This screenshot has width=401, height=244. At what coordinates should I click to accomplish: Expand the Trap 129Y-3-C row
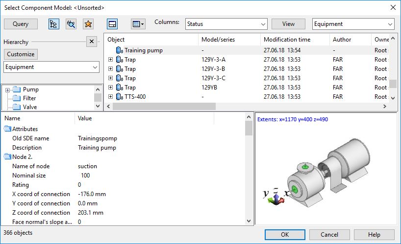click(110, 78)
